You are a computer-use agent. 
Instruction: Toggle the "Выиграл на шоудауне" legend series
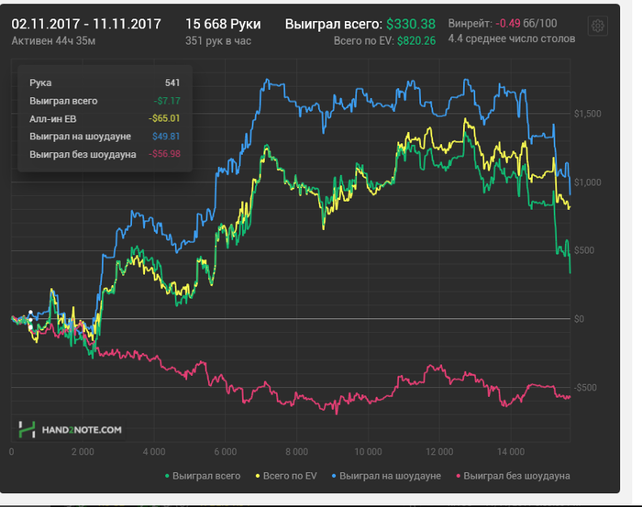(386, 476)
